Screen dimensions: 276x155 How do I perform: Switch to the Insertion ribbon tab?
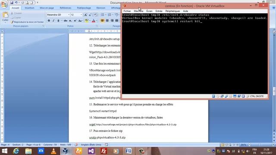coord(29,8)
